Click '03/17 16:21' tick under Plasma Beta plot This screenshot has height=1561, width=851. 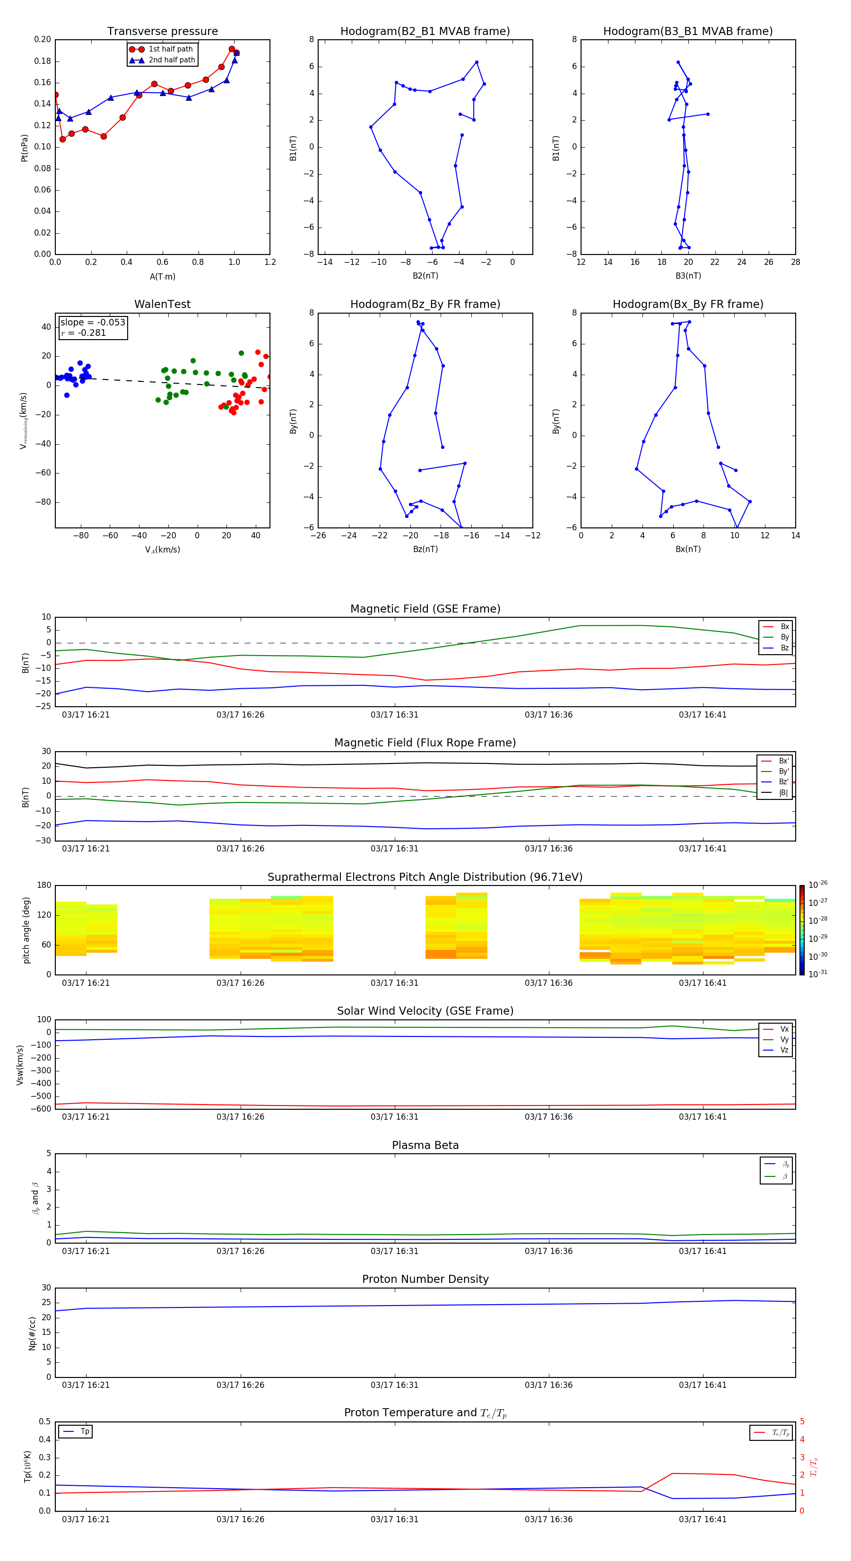pyautogui.click(x=86, y=1251)
